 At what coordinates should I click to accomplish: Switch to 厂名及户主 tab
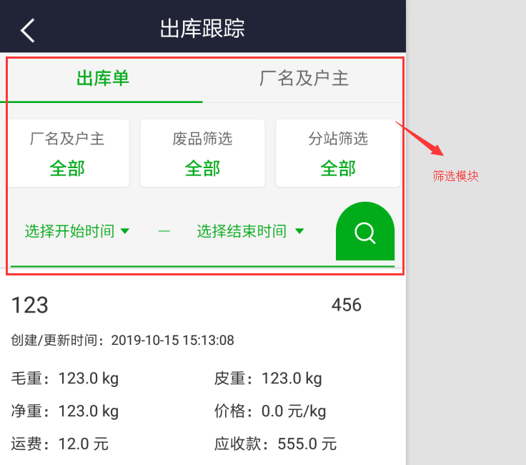click(304, 79)
